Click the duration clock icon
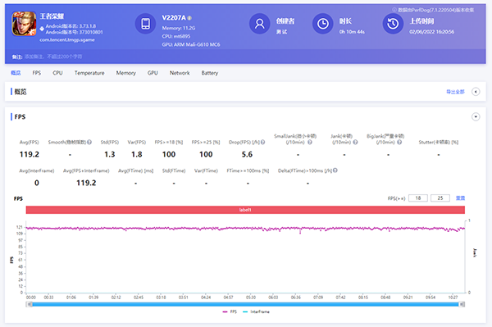 (323, 24)
